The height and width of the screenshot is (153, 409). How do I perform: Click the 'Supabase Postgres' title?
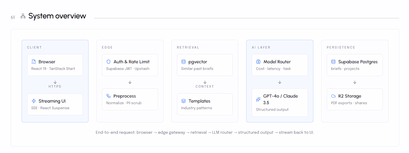[358, 62]
